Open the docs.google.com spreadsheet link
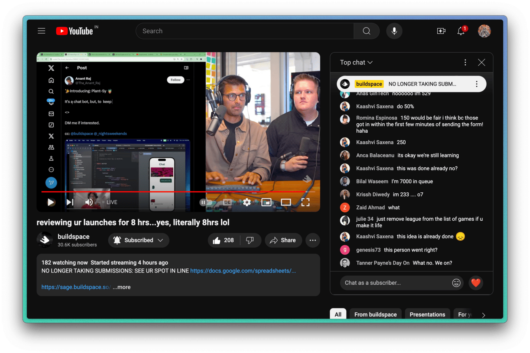Viewport: 530px width, 353px height. tap(243, 271)
